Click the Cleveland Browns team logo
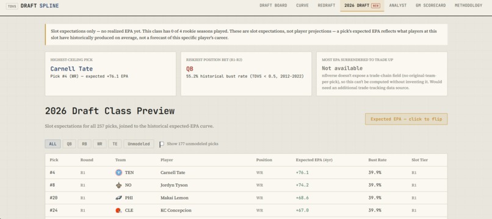 pyautogui.click(x=118, y=210)
